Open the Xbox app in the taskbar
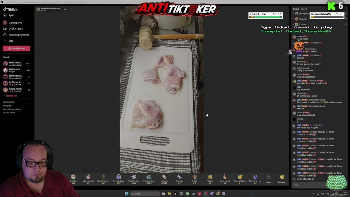Viewport: 350px width, 197px height. [187, 194]
